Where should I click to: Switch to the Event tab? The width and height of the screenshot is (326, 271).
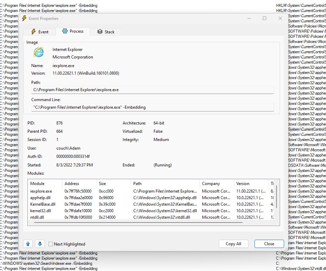click(x=40, y=32)
